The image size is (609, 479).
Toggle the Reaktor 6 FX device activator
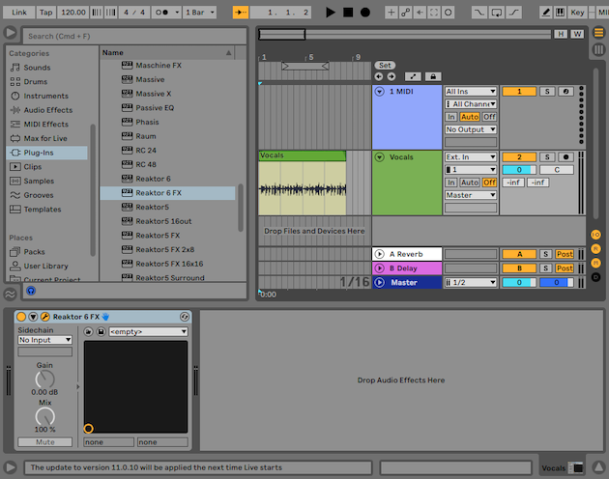(21, 317)
